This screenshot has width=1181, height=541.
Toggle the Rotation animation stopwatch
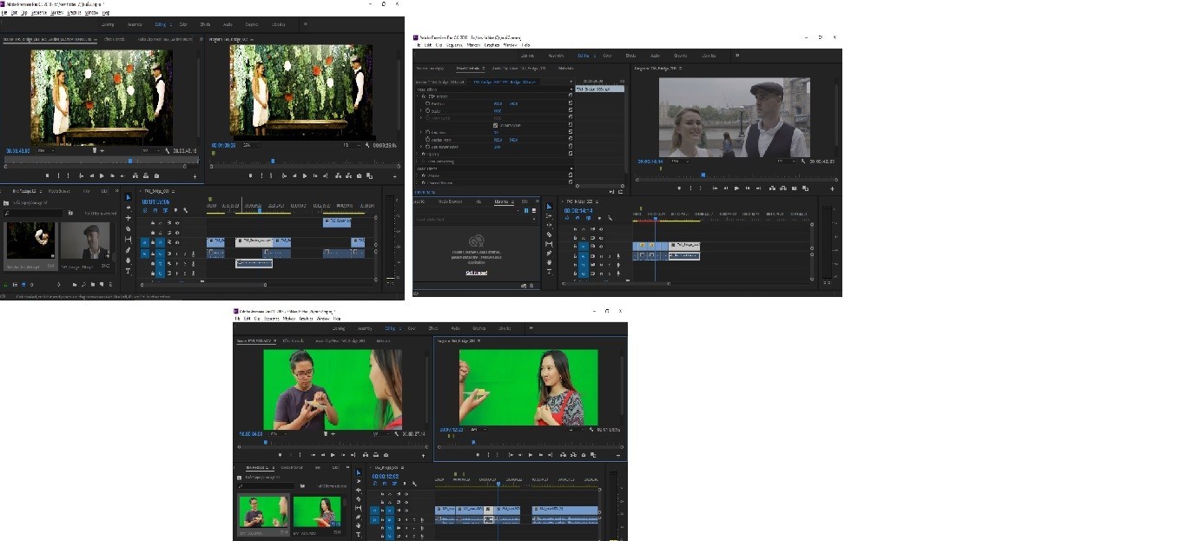tap(427, 132)
